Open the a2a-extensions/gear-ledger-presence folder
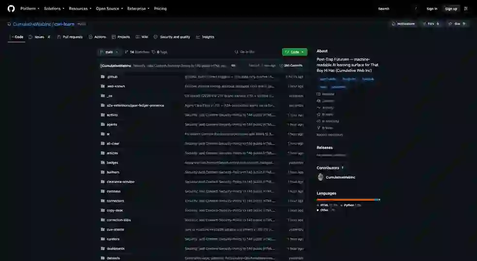 point(135,105)
